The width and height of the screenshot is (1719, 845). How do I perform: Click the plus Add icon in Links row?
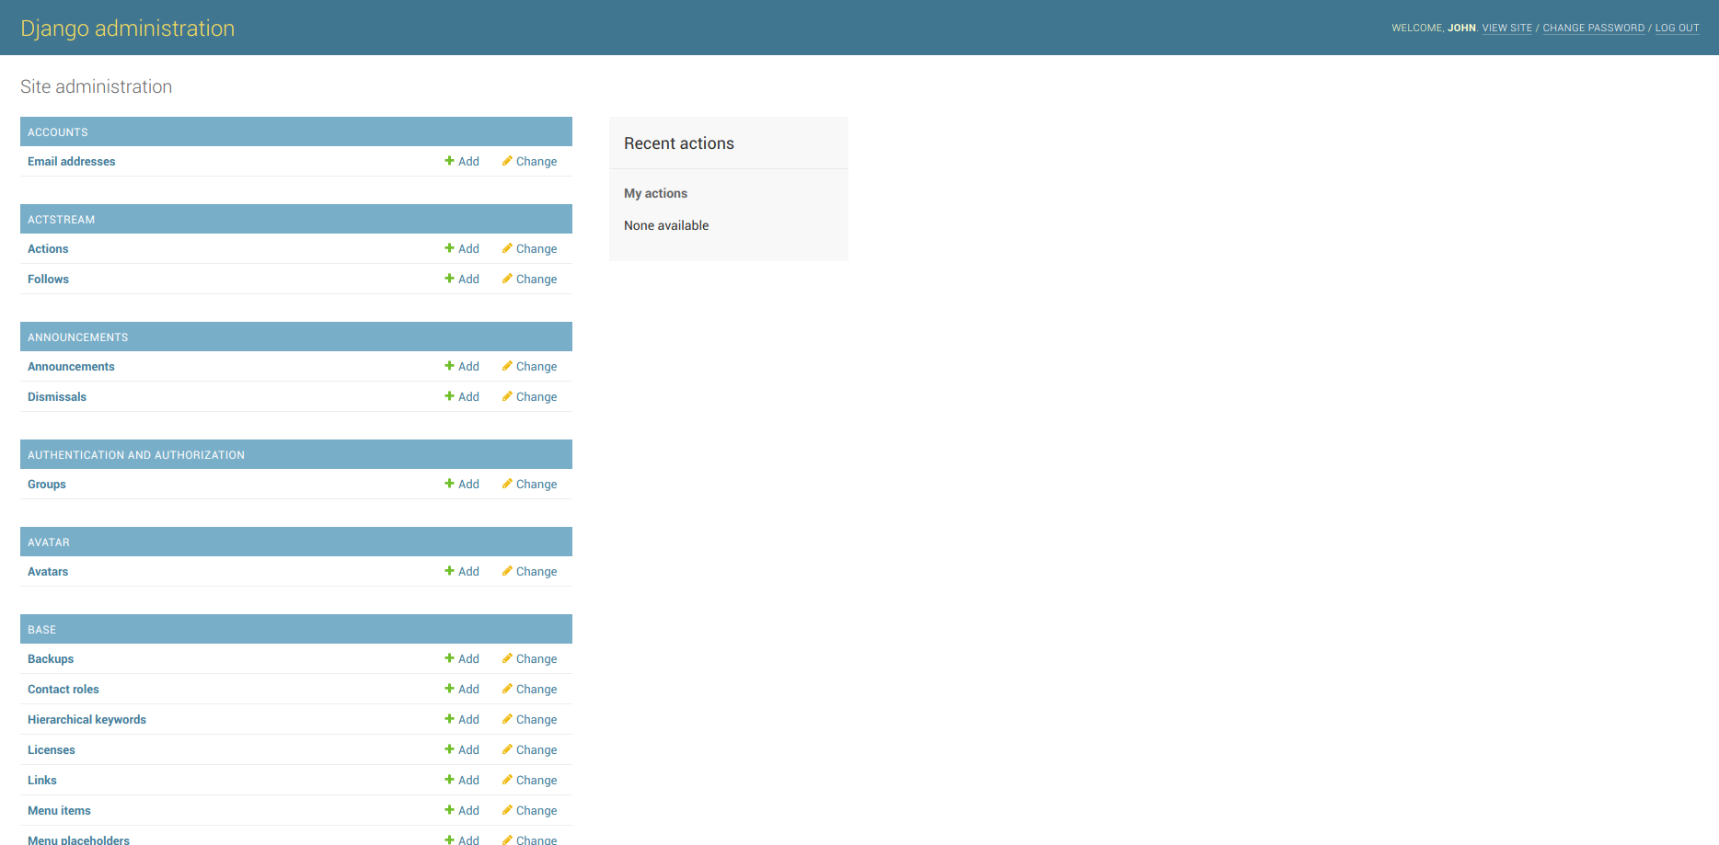click(x=449, y=780)
